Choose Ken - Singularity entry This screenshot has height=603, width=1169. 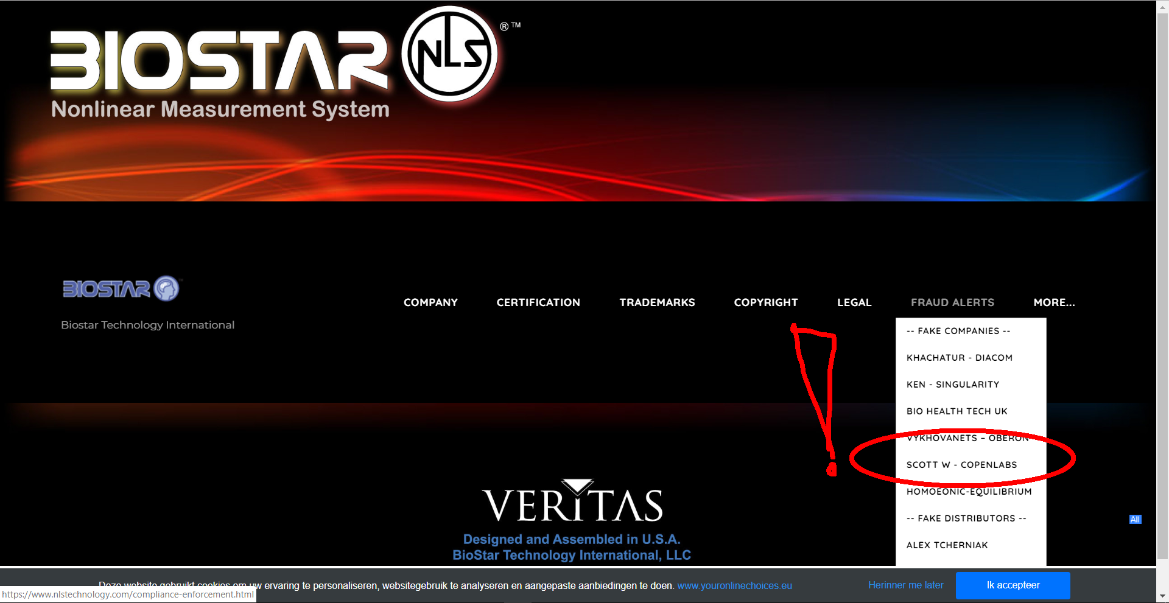pos(952,385)
